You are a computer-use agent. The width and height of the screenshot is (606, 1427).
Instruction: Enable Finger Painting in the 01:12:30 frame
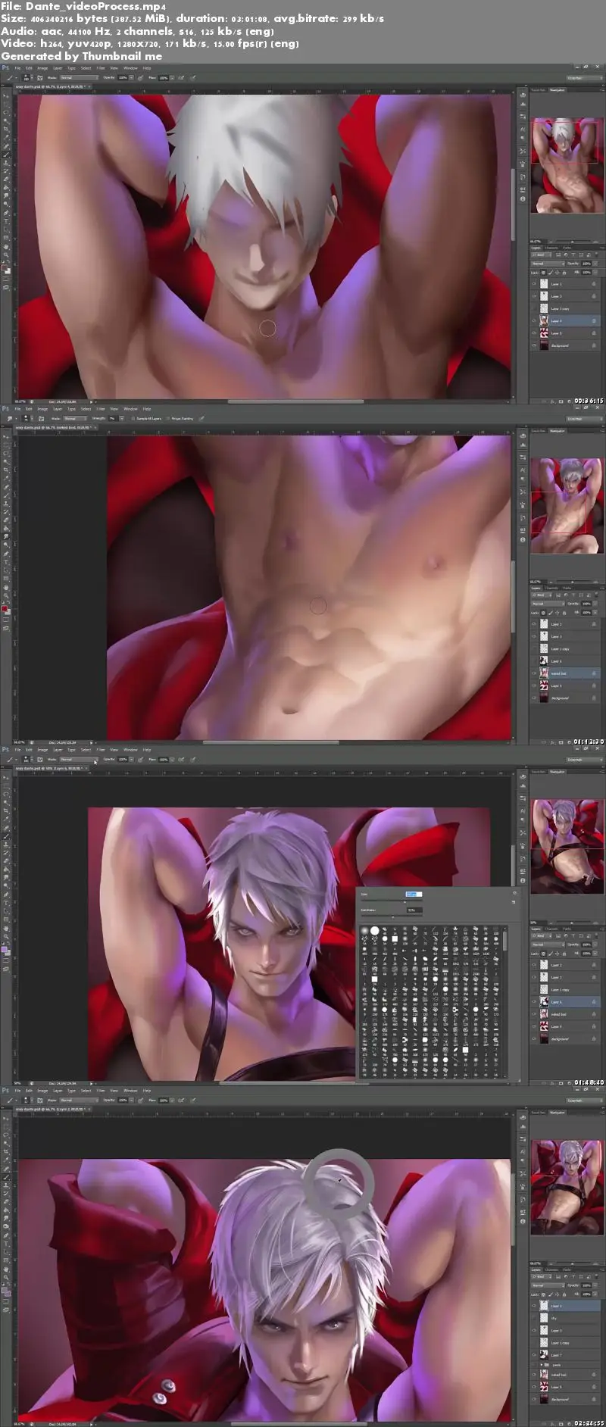(168, 418)
